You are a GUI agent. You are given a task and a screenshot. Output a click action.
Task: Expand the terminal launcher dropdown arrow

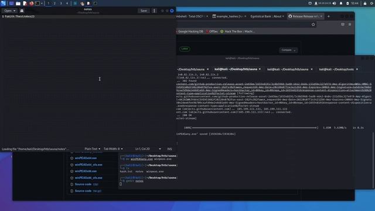coord(42,4)
